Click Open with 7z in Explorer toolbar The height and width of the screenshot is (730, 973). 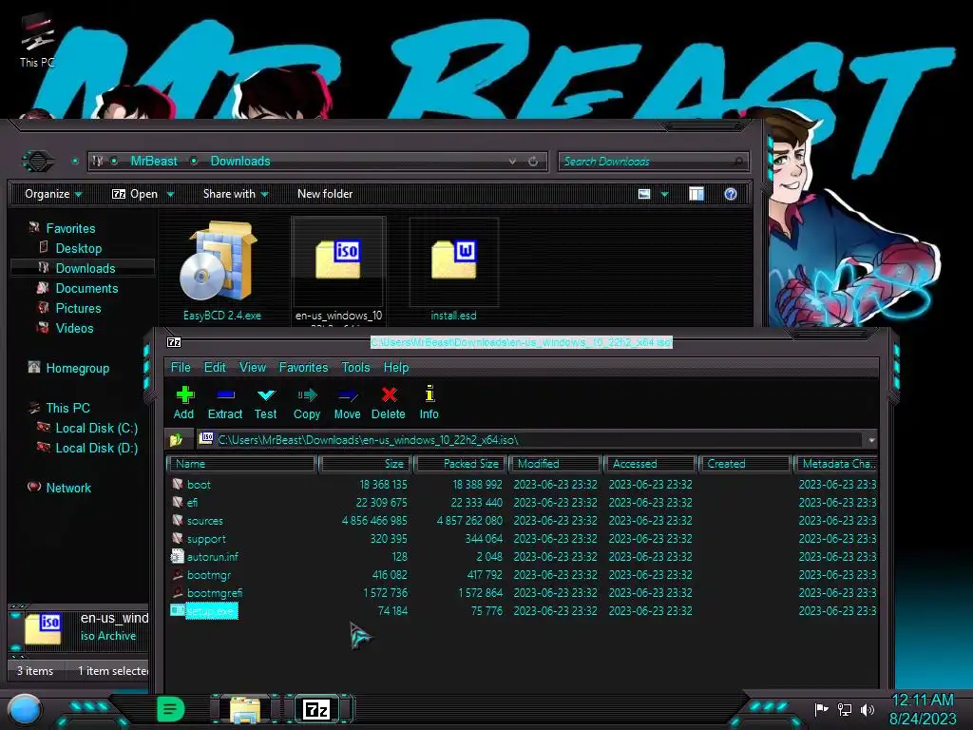click(x=135, y=194)
